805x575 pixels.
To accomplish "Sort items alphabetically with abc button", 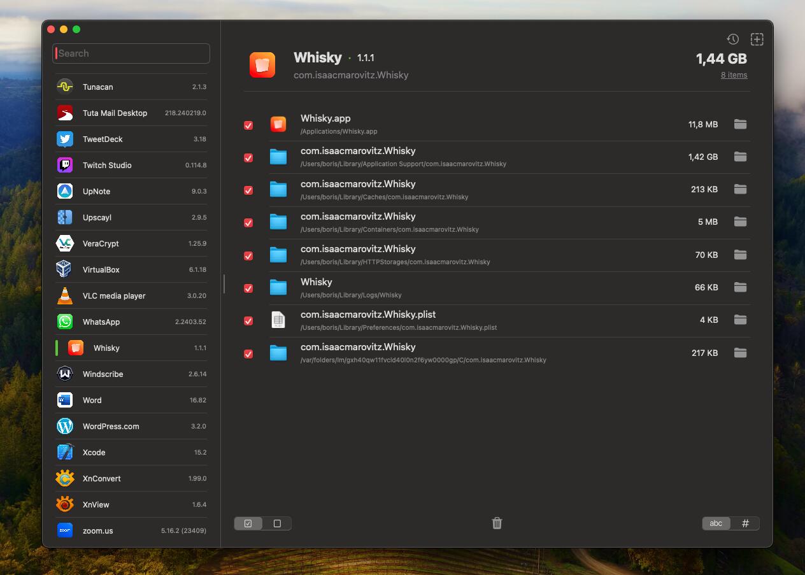I will [x=716, y=523].
